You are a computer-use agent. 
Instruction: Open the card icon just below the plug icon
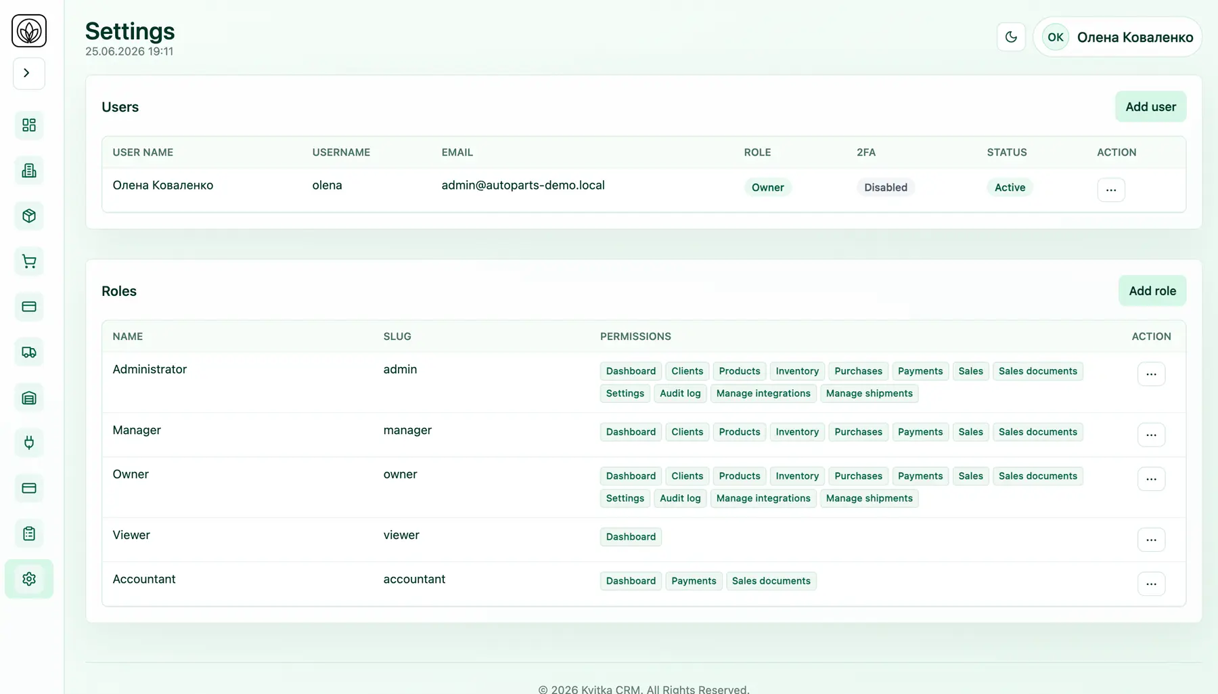point(29,488)
